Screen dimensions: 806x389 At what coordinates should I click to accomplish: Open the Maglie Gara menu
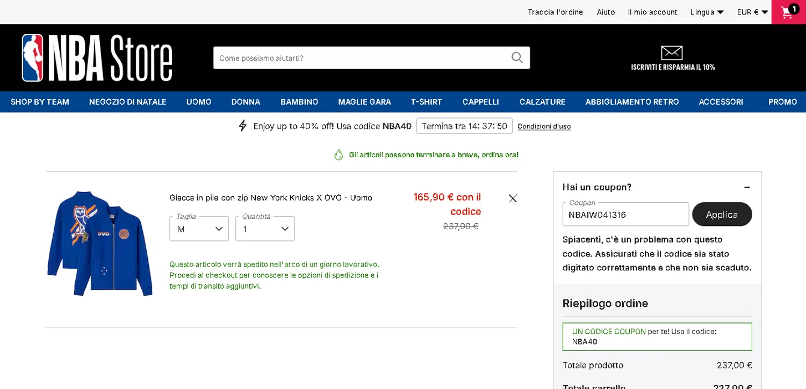pos(364,102)
